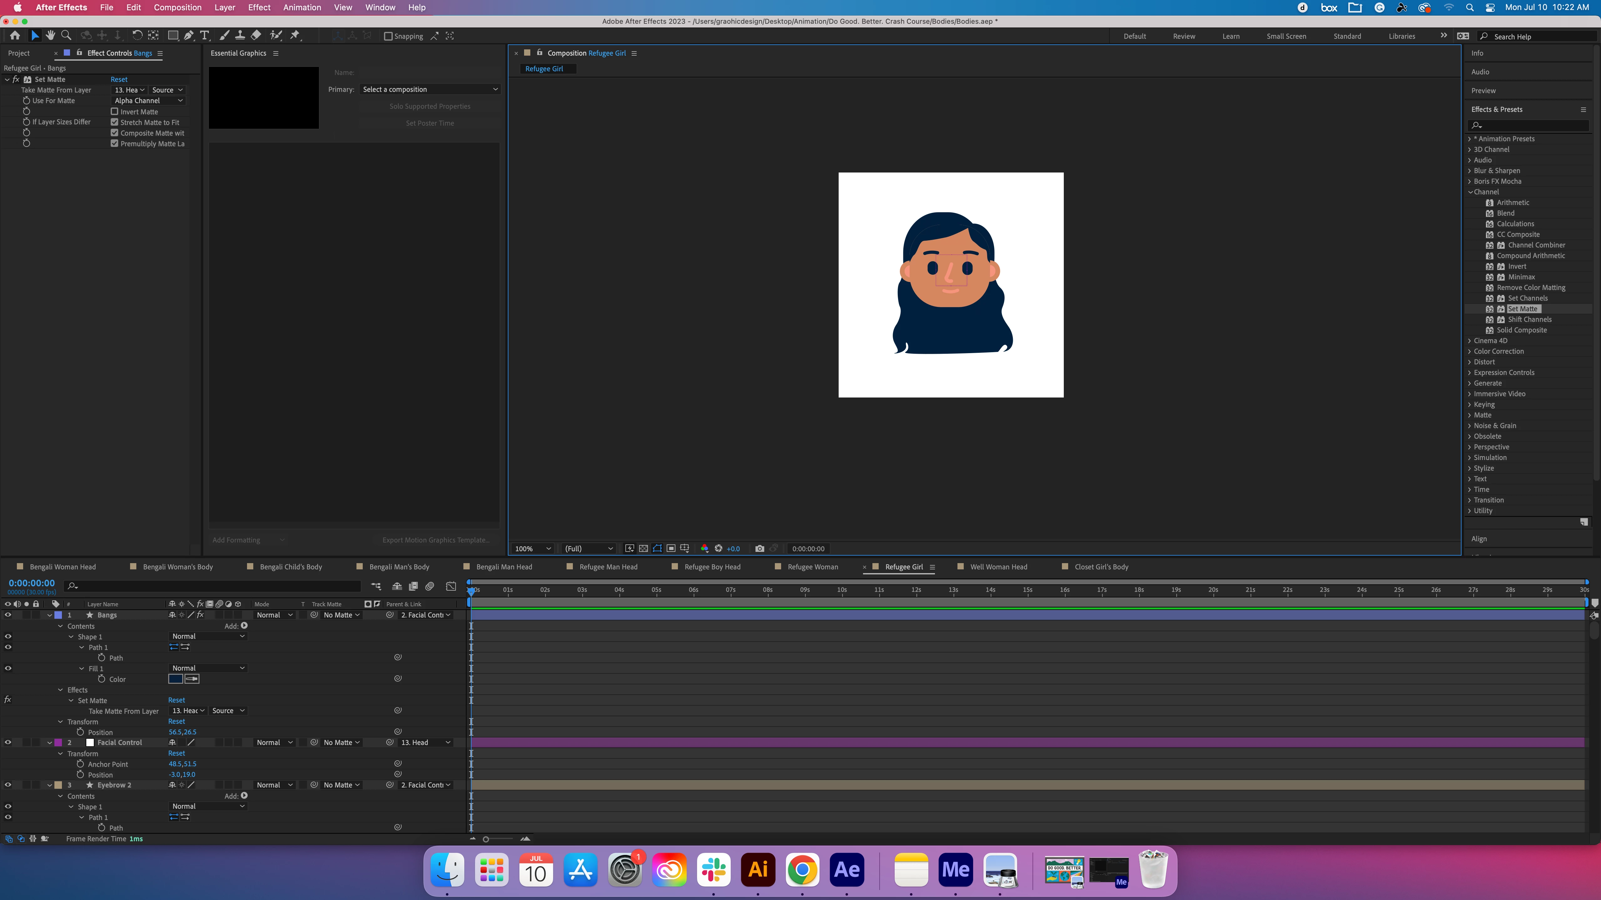The width and height of the screenshot is (1601, 900).
Task: Check the Invert Matte checkbox
Action: pos(114,112)
